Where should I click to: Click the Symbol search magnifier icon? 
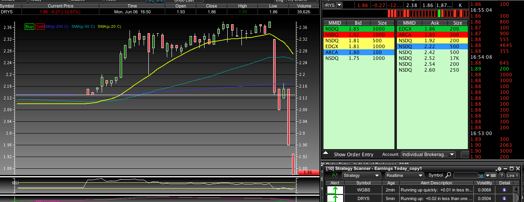click(448, 175)
